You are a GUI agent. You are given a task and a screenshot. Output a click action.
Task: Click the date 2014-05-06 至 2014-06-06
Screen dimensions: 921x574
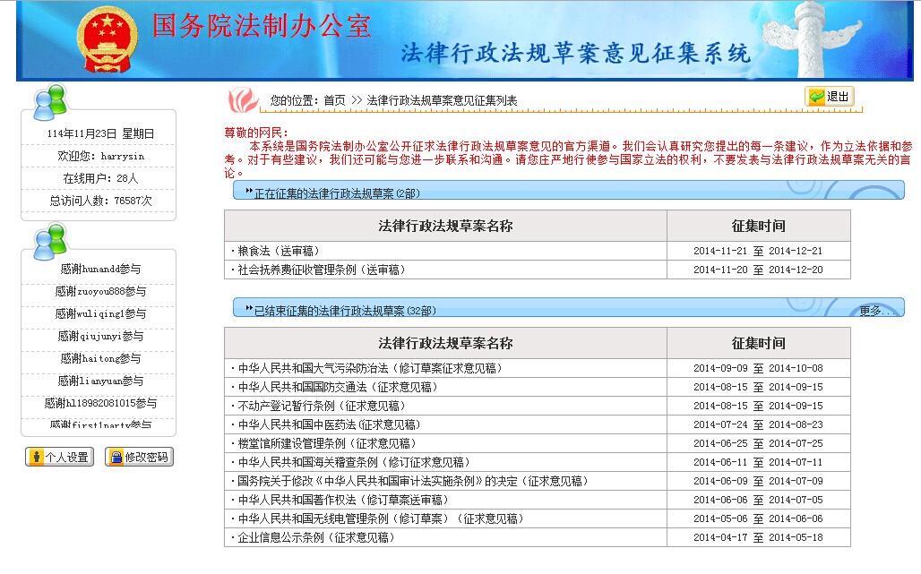pos(758,518)
